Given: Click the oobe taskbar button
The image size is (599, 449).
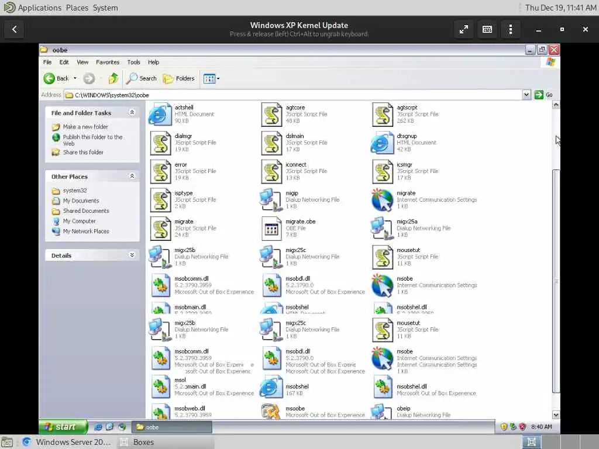Looking at the screenshot, I should 172,427.
